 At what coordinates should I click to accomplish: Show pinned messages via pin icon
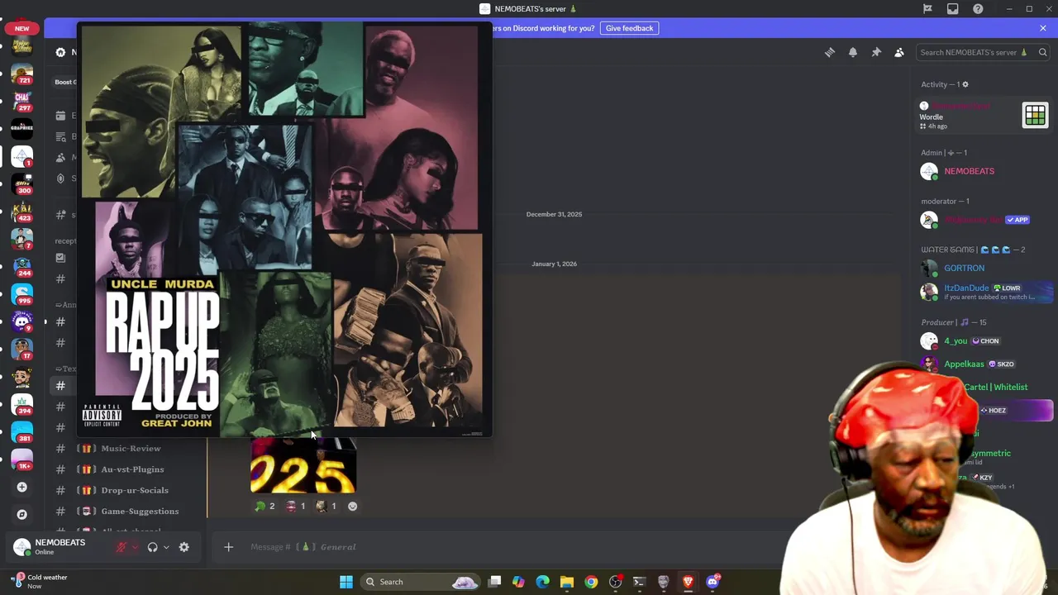(876, 52)
